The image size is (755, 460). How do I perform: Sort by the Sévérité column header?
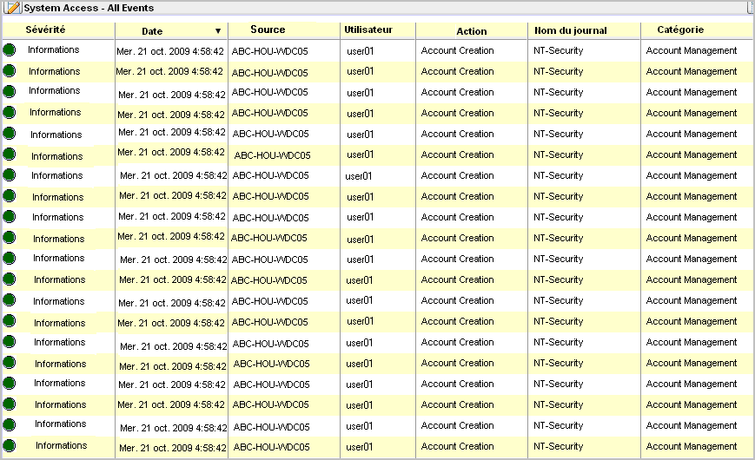(45, 30)
